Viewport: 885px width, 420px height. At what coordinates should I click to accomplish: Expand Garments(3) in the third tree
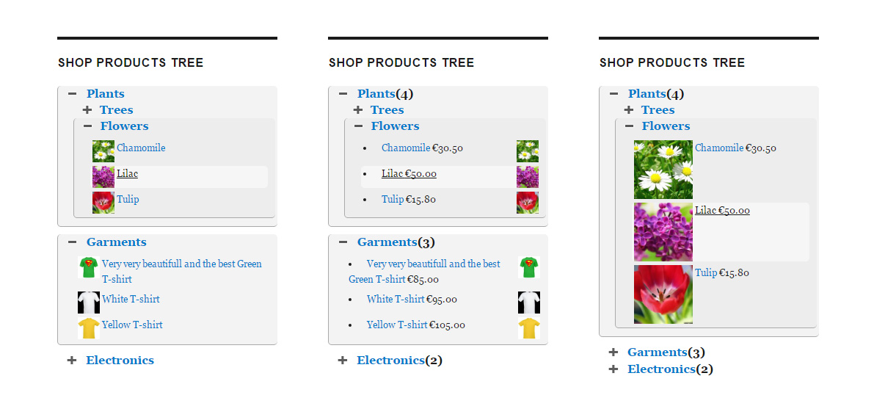pos(613,352)
